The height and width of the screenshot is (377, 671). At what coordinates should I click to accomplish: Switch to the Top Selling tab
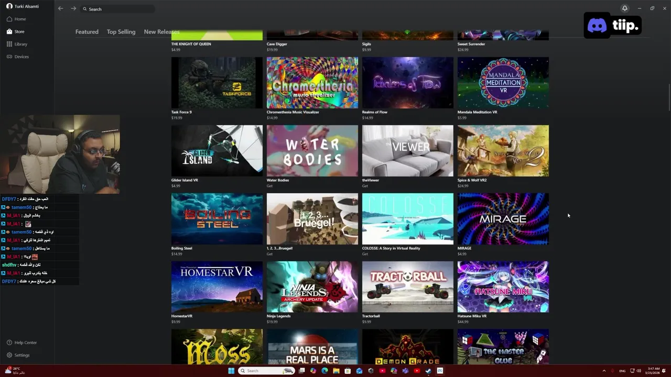click(x=121, y=32)
